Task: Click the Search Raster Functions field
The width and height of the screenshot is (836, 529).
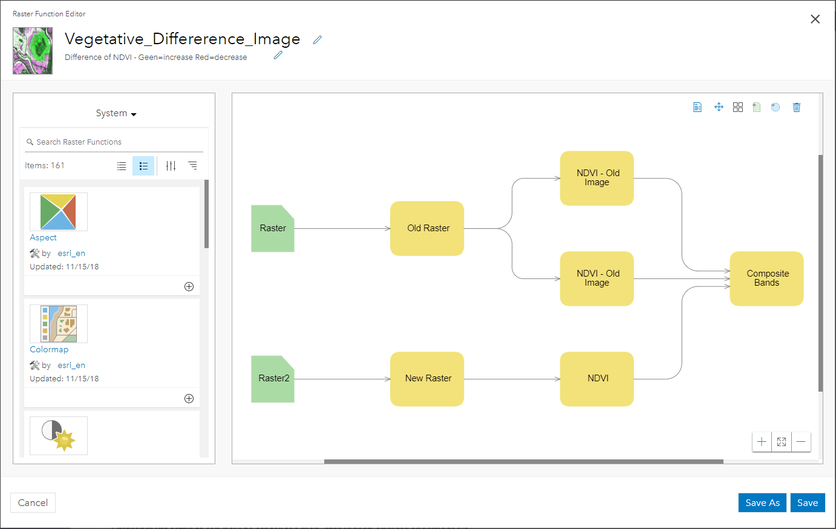Action: click(115, 142)
